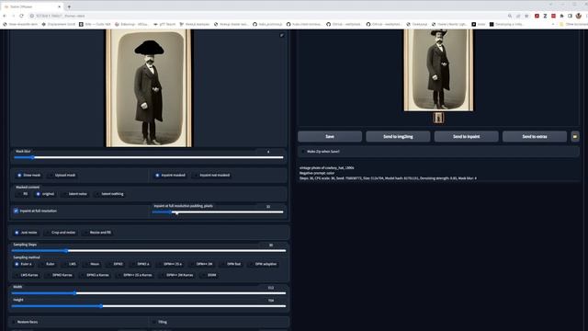This screenshot has width=588, height=331.
Task: Adjust the Height slider
Action: point(149,306)
